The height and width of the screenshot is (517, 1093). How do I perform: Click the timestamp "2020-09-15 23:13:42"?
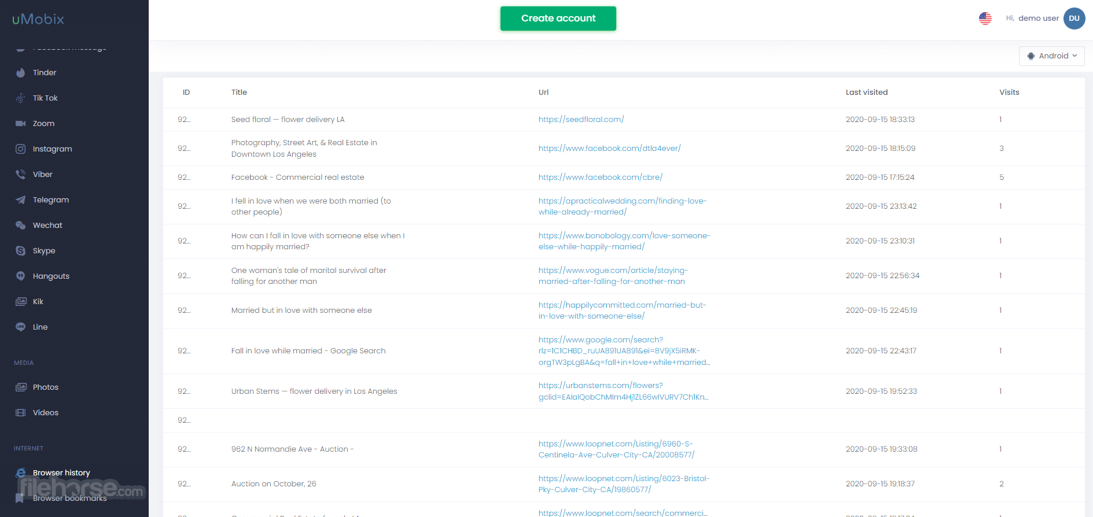coord(881,206)
